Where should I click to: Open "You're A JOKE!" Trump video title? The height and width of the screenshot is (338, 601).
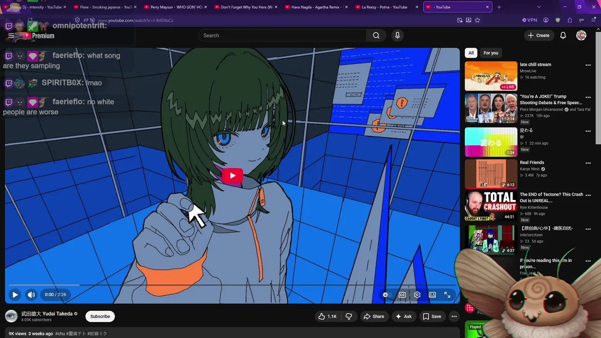click(x=551, y=100)
